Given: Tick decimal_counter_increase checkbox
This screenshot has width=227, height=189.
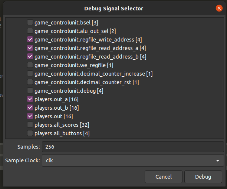Looking at the screenshot, I should click(x=30, y=73).
